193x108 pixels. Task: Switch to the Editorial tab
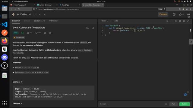(x=27, y=21)
